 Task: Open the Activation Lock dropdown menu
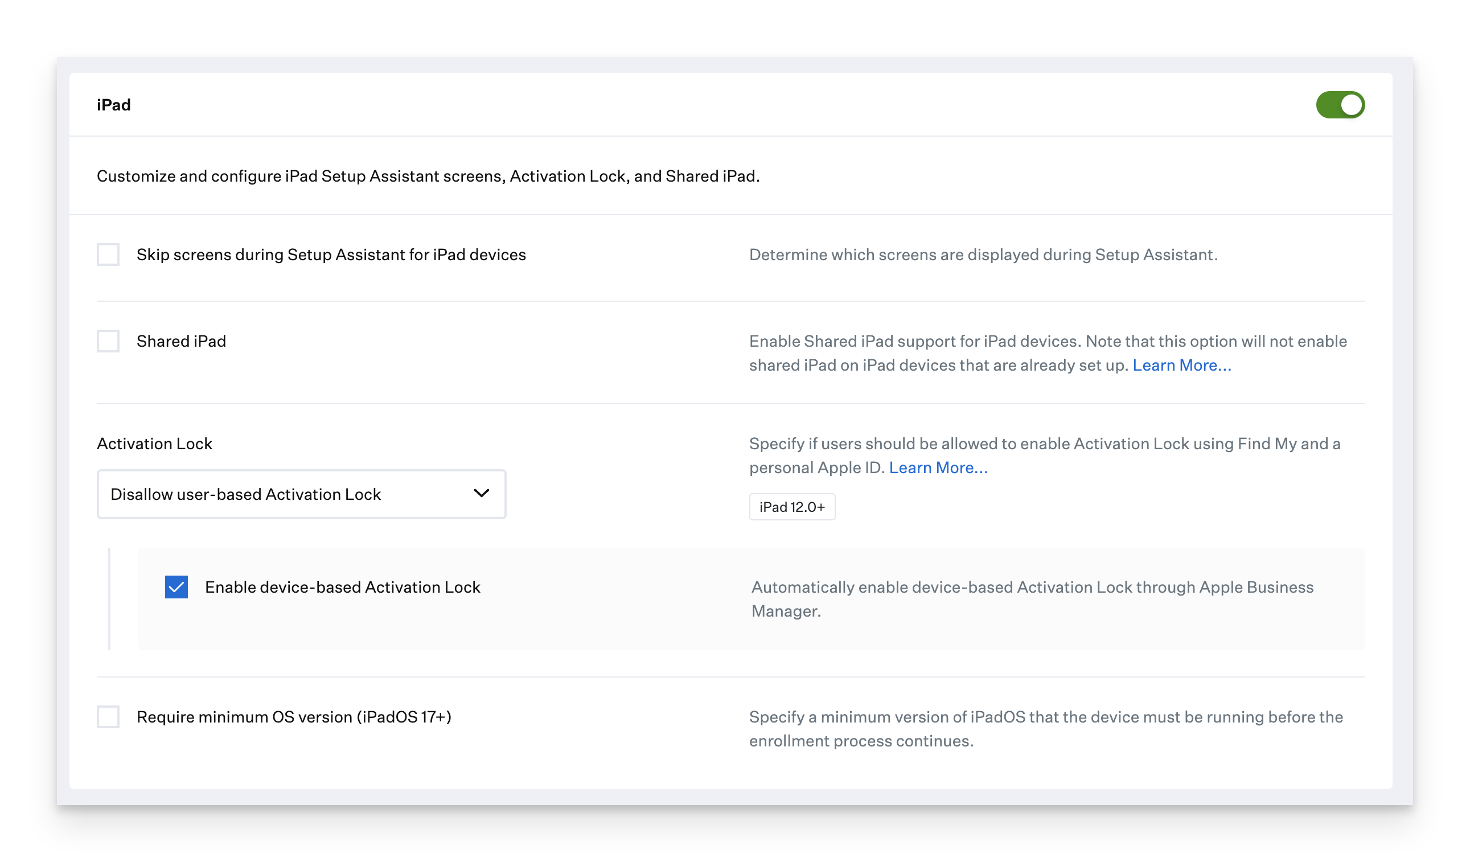point(301,495)
